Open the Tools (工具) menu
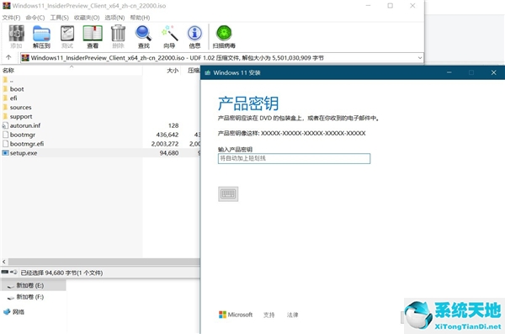The width and height of the screenshot is (505, 334). tap(59, 18)
